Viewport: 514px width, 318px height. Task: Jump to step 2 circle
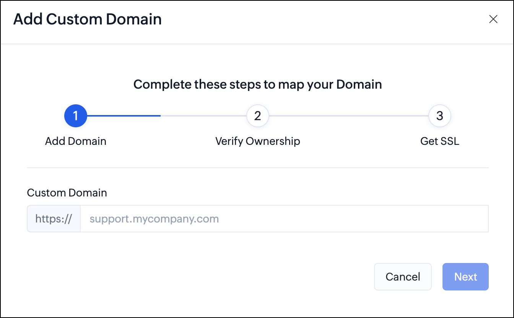258,115
